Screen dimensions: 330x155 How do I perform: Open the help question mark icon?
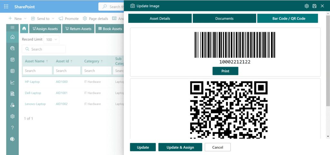[x=13, y=128]
